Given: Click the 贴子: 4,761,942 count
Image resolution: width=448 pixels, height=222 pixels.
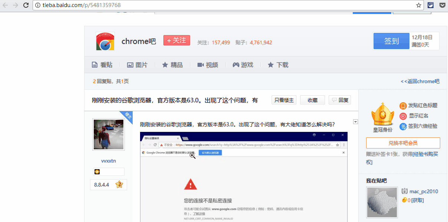Looking at the screenshot, I should point(254,42).
